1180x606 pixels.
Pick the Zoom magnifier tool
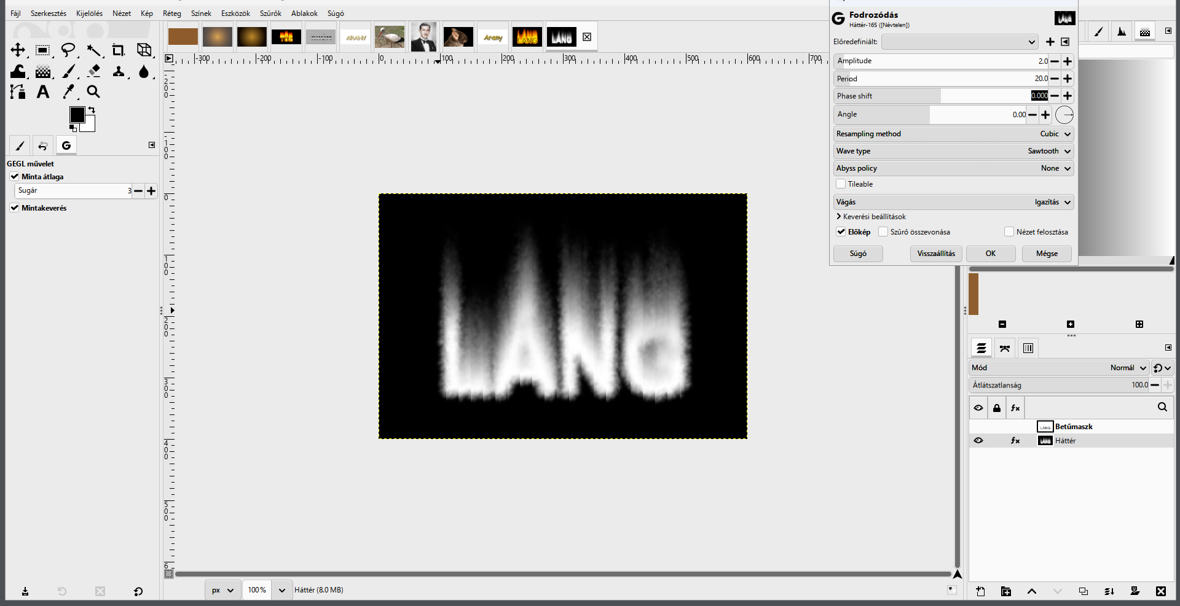pos(93,92)
